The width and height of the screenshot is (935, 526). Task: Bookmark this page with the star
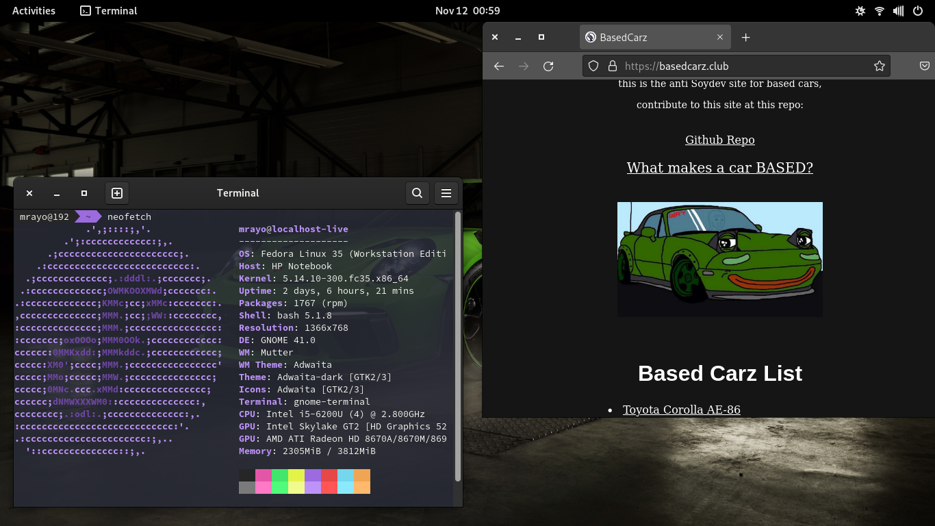coord(880,66)
